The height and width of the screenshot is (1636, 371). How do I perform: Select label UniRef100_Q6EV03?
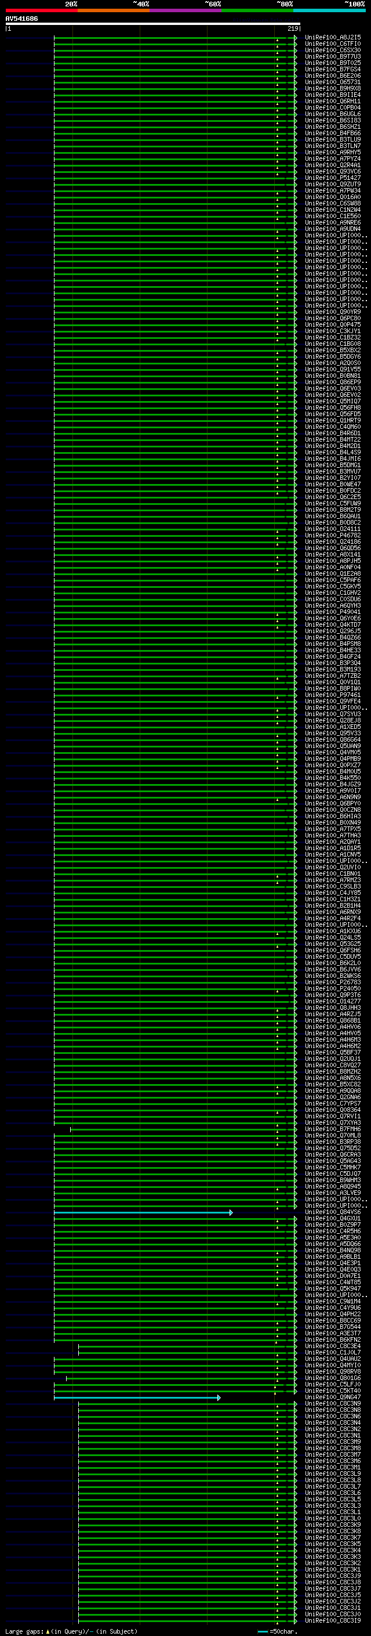click(x=333, y=388)
